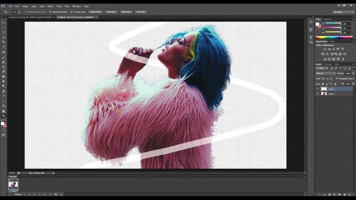Add a Levels adjustment

(x=329, y=49)
